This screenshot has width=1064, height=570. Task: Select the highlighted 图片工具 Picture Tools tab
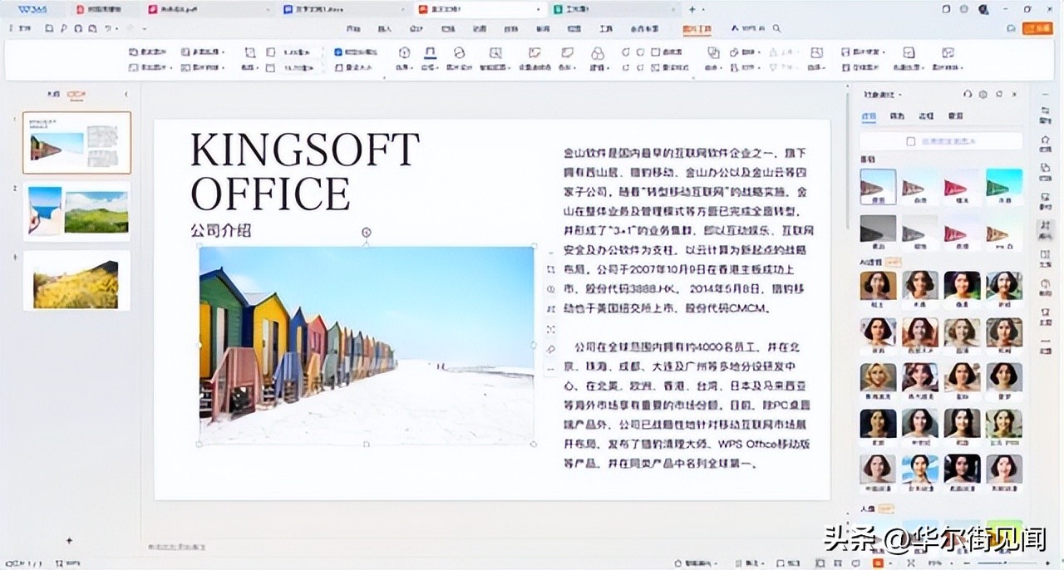click(697, 28)
